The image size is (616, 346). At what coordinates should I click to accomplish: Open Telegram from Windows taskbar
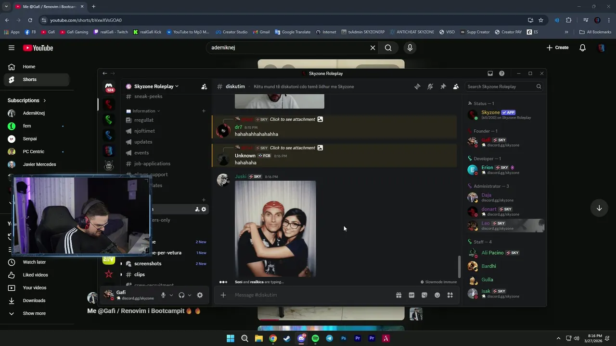click(329, 338)
